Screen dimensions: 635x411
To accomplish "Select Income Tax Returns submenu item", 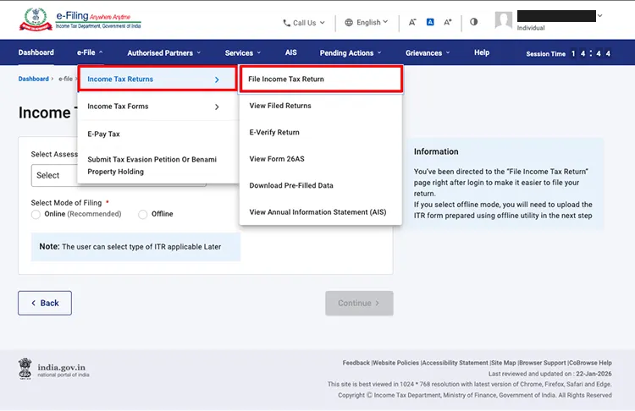I will (157, 79).
